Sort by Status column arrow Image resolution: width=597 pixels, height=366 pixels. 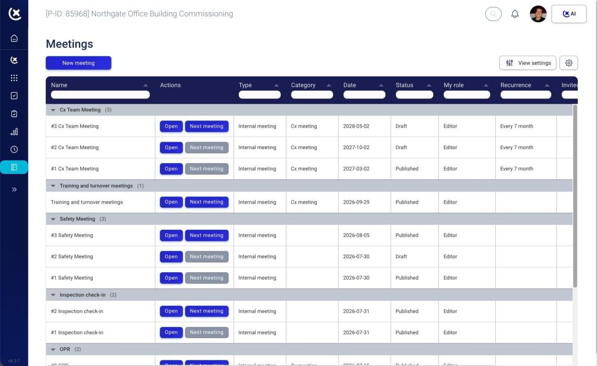pos(429,85)
